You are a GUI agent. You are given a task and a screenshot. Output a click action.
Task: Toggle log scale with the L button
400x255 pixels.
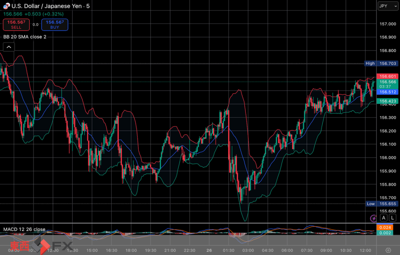[392, 218]
